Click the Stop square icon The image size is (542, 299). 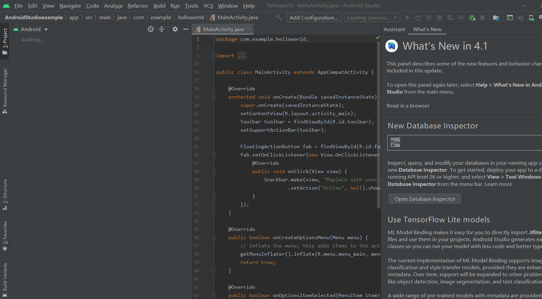coord(483,18)
